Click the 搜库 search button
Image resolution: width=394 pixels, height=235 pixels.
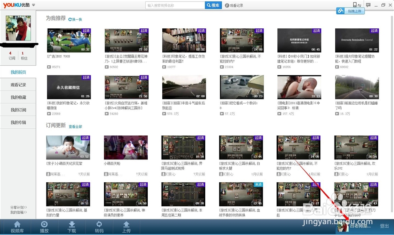pos(213,5)
